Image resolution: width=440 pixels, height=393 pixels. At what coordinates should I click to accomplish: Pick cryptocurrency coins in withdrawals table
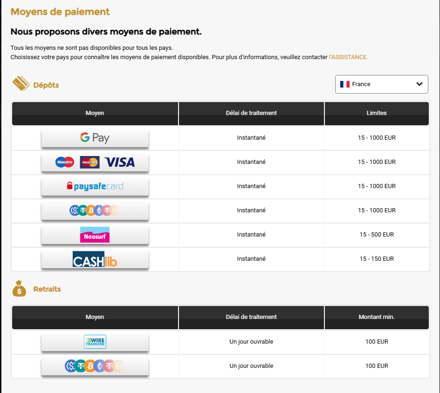click(x=95, y=366)
